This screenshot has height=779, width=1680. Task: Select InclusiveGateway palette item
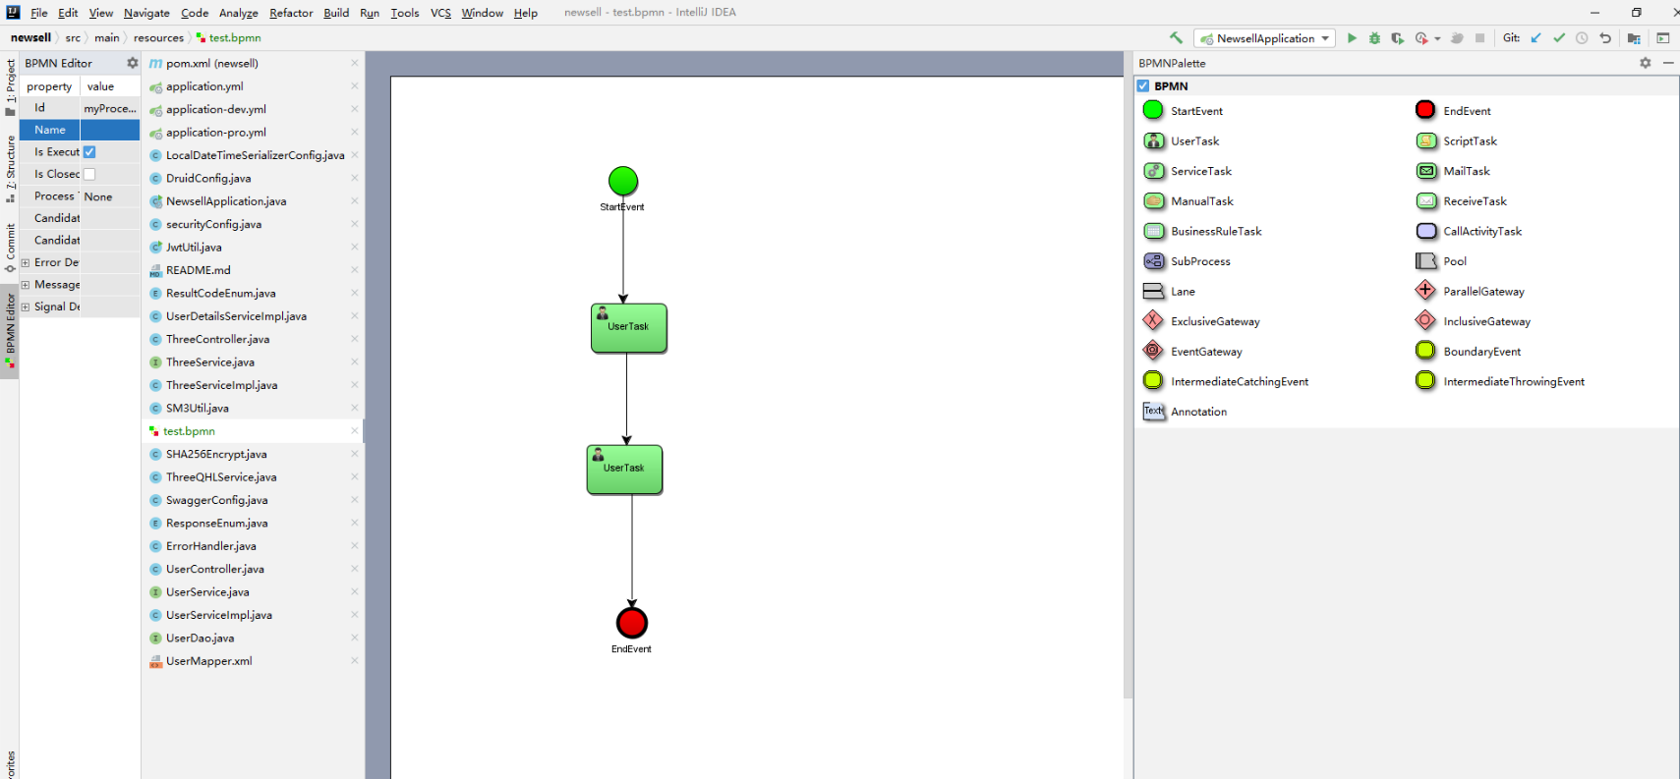[1473, 321]
